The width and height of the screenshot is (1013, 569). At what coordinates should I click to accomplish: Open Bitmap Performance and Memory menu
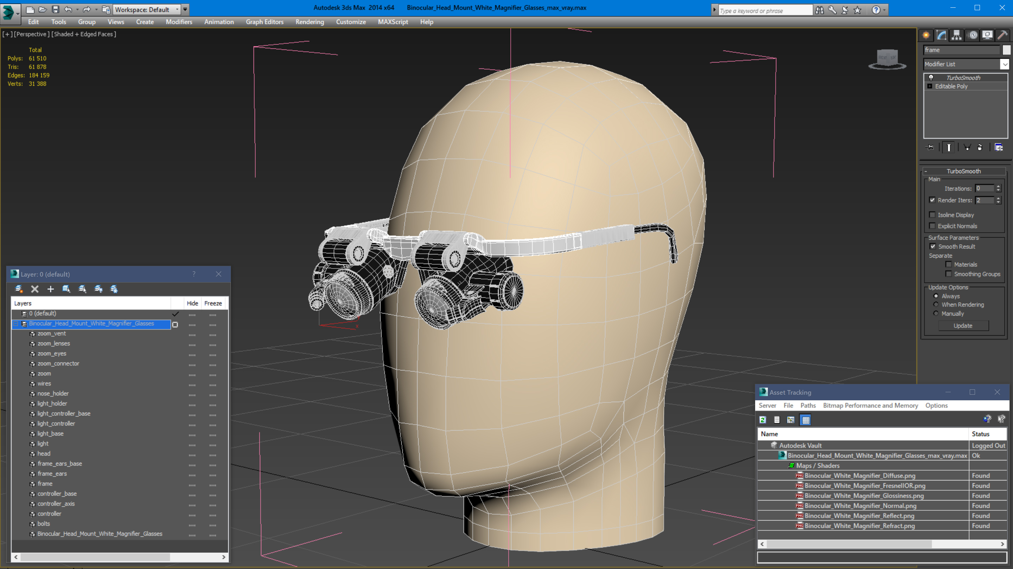[x=870, y=406]
